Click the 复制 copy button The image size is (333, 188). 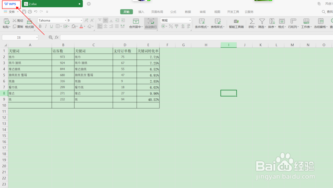[x=18, y=27]
